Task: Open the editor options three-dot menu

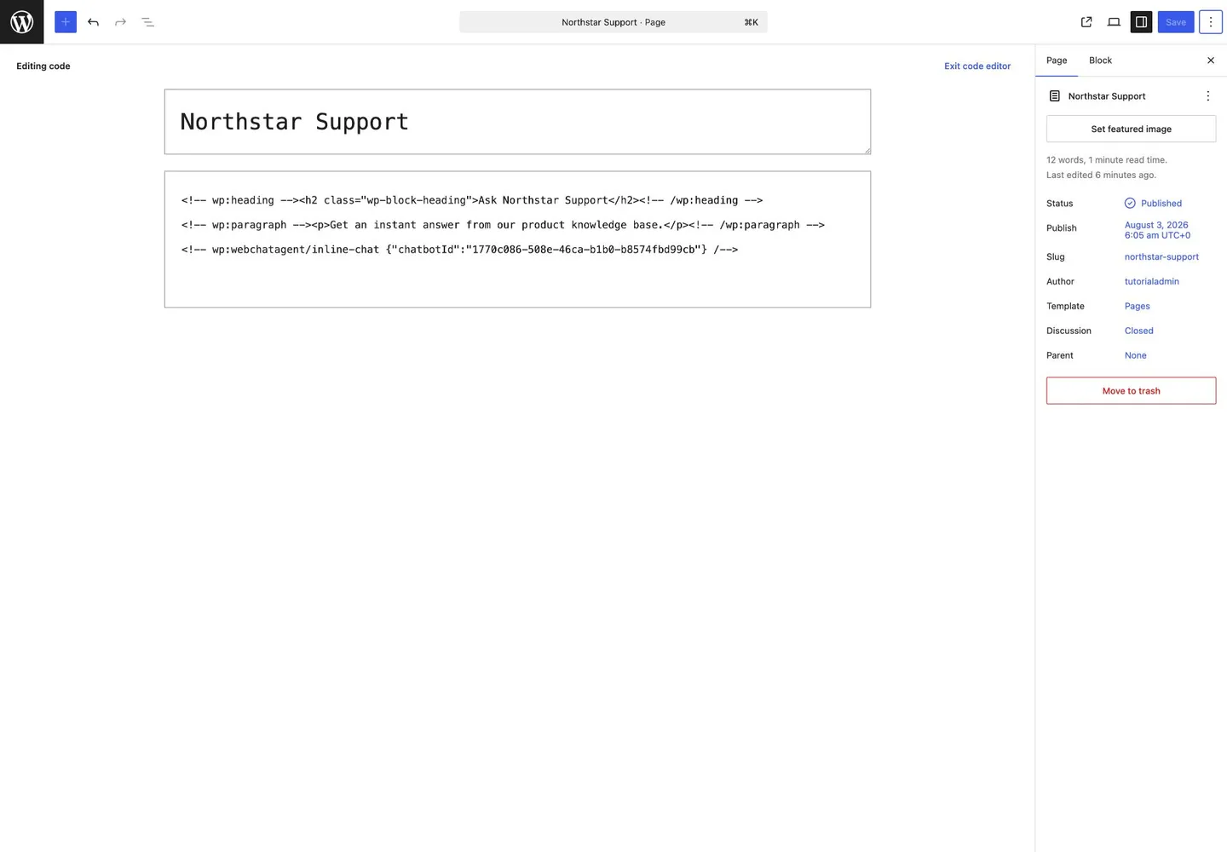Action: coord(1211,22)
